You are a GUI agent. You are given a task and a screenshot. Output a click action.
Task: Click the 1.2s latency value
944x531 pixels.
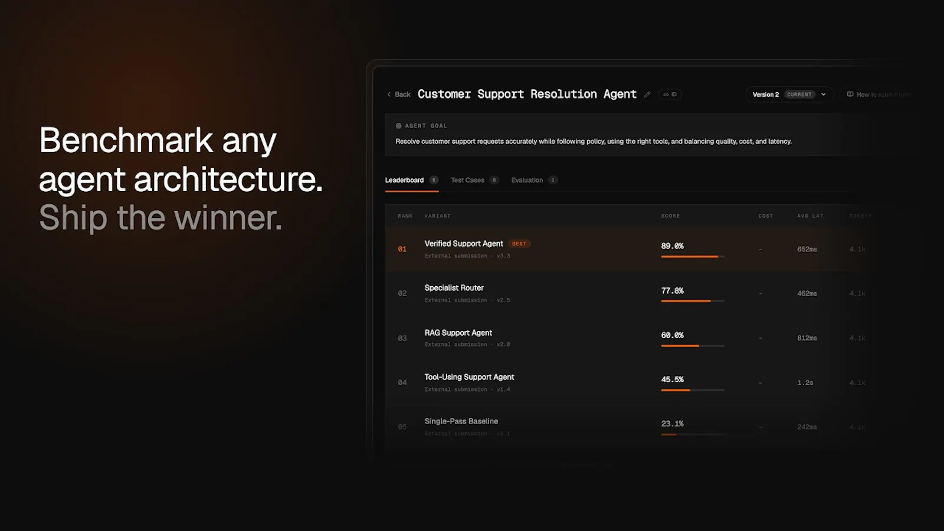805,383
